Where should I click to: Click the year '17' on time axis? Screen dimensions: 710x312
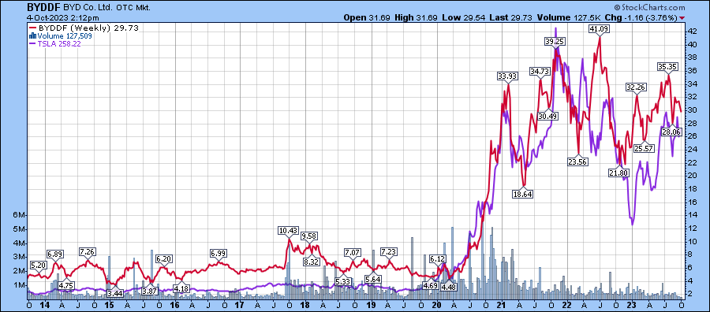click(x=240, y=305)
